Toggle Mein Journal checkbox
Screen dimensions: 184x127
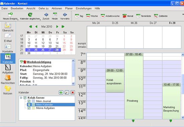click(29, 101)
